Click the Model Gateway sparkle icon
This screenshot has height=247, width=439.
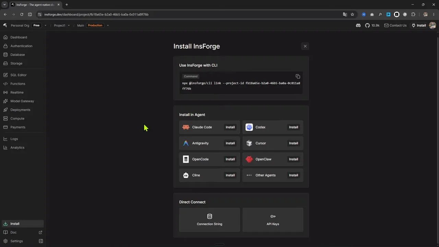tap(5, 101)
